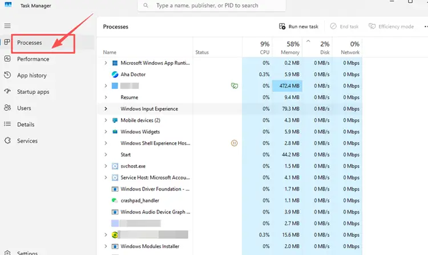Viewport: 428px width, 255px height.
Task: Click the crashpad_handler process icon
Action: click(x=115, y=200)
